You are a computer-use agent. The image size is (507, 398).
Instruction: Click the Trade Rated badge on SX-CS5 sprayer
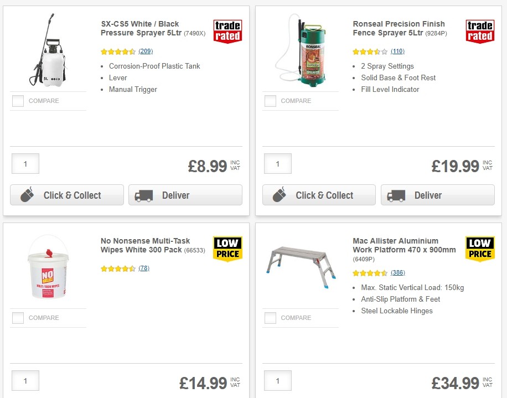227,32
